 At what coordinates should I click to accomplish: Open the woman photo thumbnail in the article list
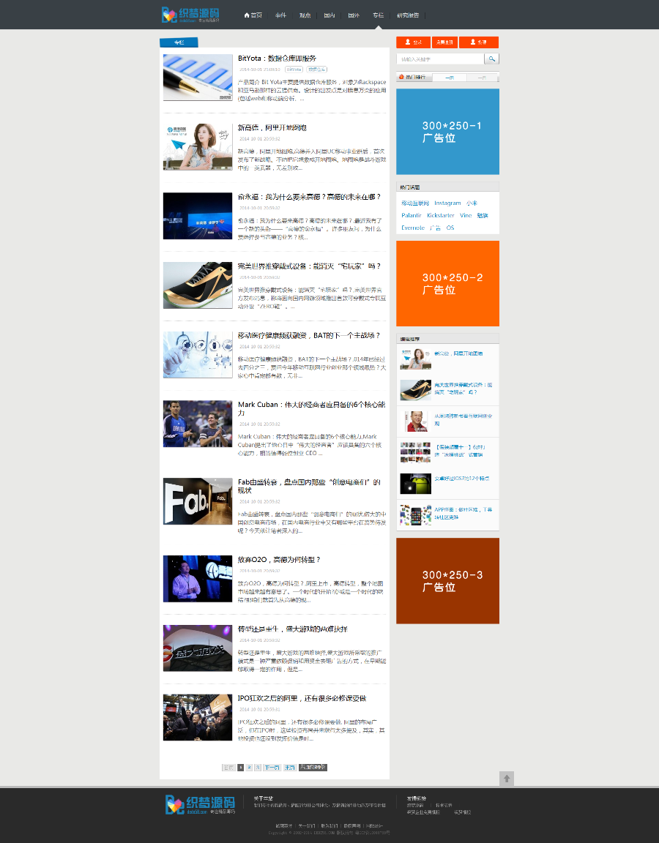(x=198, y=147)
